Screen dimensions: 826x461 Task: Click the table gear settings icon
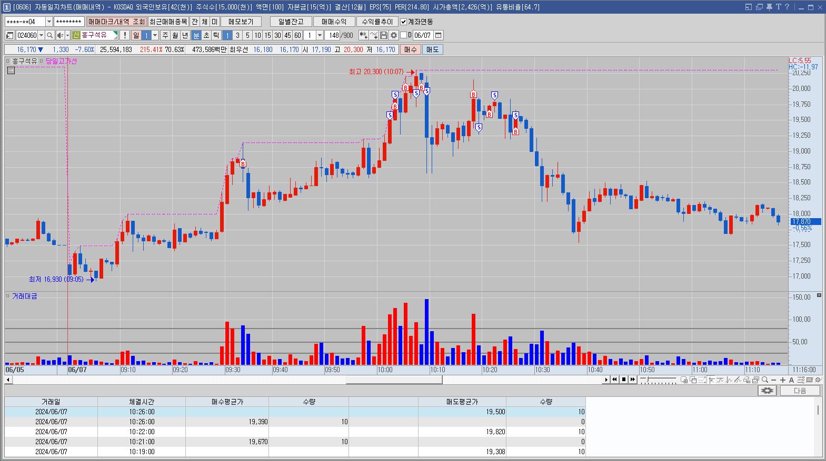pyautogui.click(x=767, y=391)
